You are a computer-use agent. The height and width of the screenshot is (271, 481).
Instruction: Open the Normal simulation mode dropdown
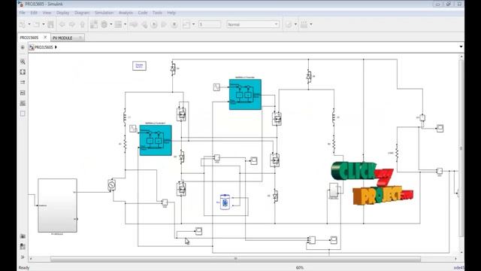(x=253, y=24)
